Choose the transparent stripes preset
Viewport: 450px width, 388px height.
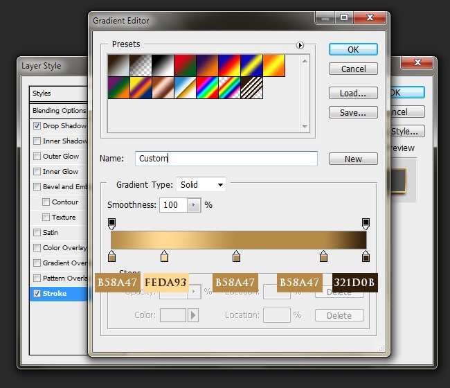[251, 87]
